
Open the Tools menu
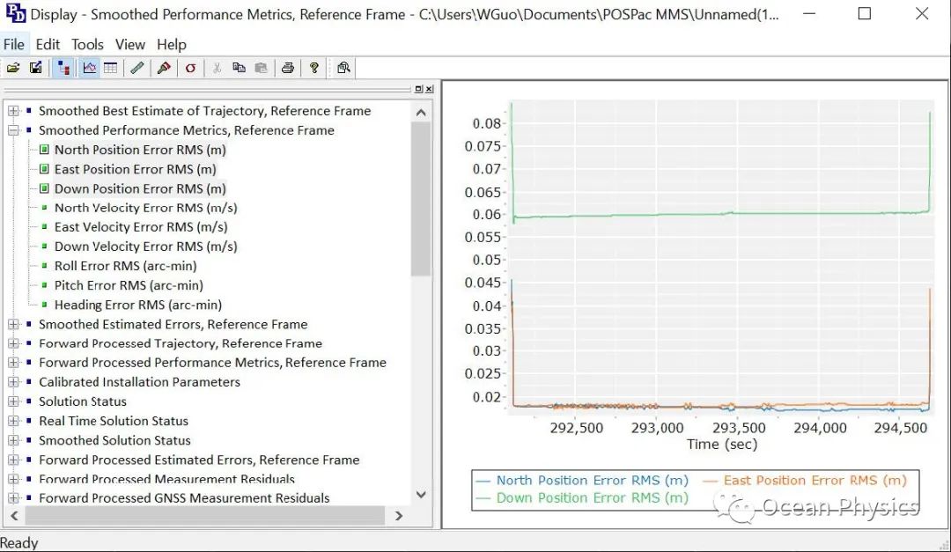87,44
